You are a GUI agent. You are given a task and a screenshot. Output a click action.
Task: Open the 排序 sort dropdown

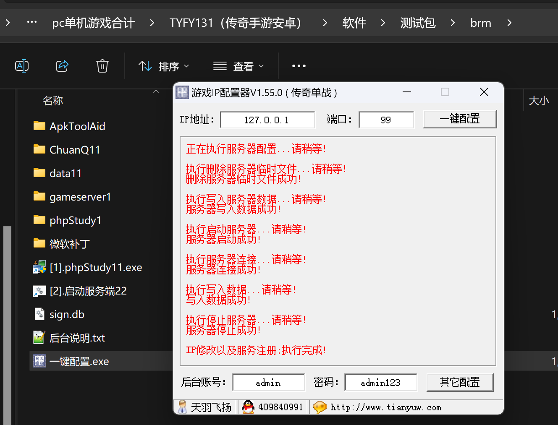coord(164,66)
